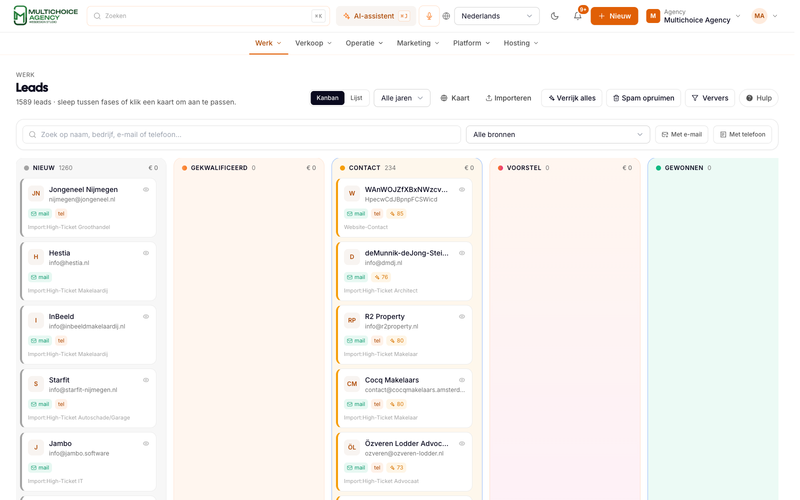This screenshot has height=500, width=800.
Task: Click the microphone voice input icon
Action: [429, 16]
